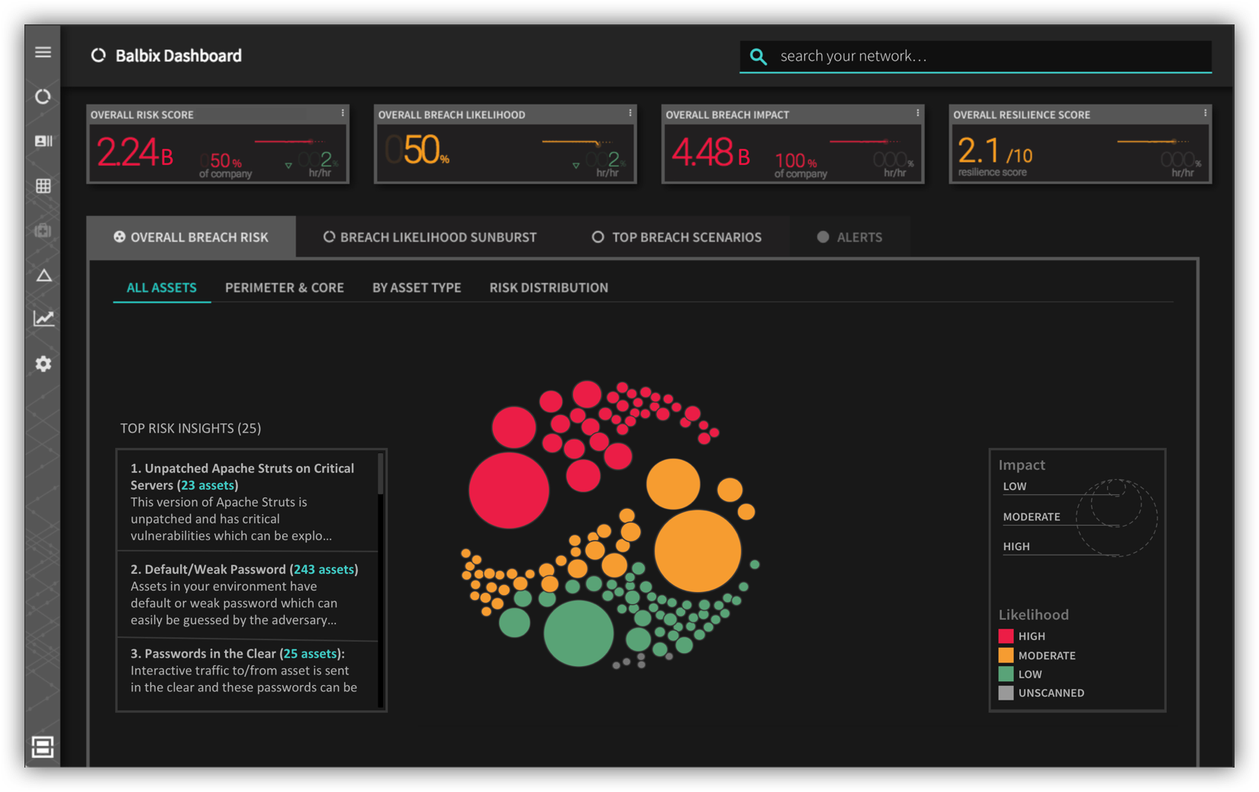Click the circular dashboard icon in the sidebar
The image size is (1259, 792).
point(43,97)
